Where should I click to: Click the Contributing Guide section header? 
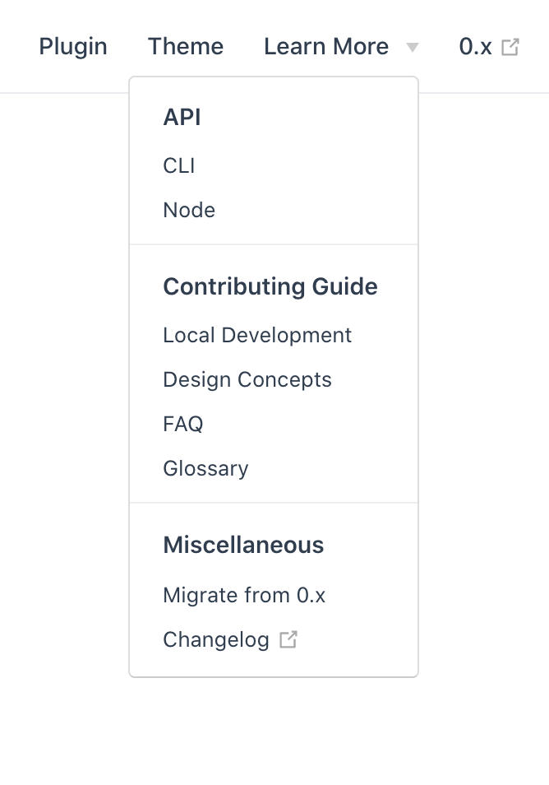pyautogui.click(x=270, y=286)
